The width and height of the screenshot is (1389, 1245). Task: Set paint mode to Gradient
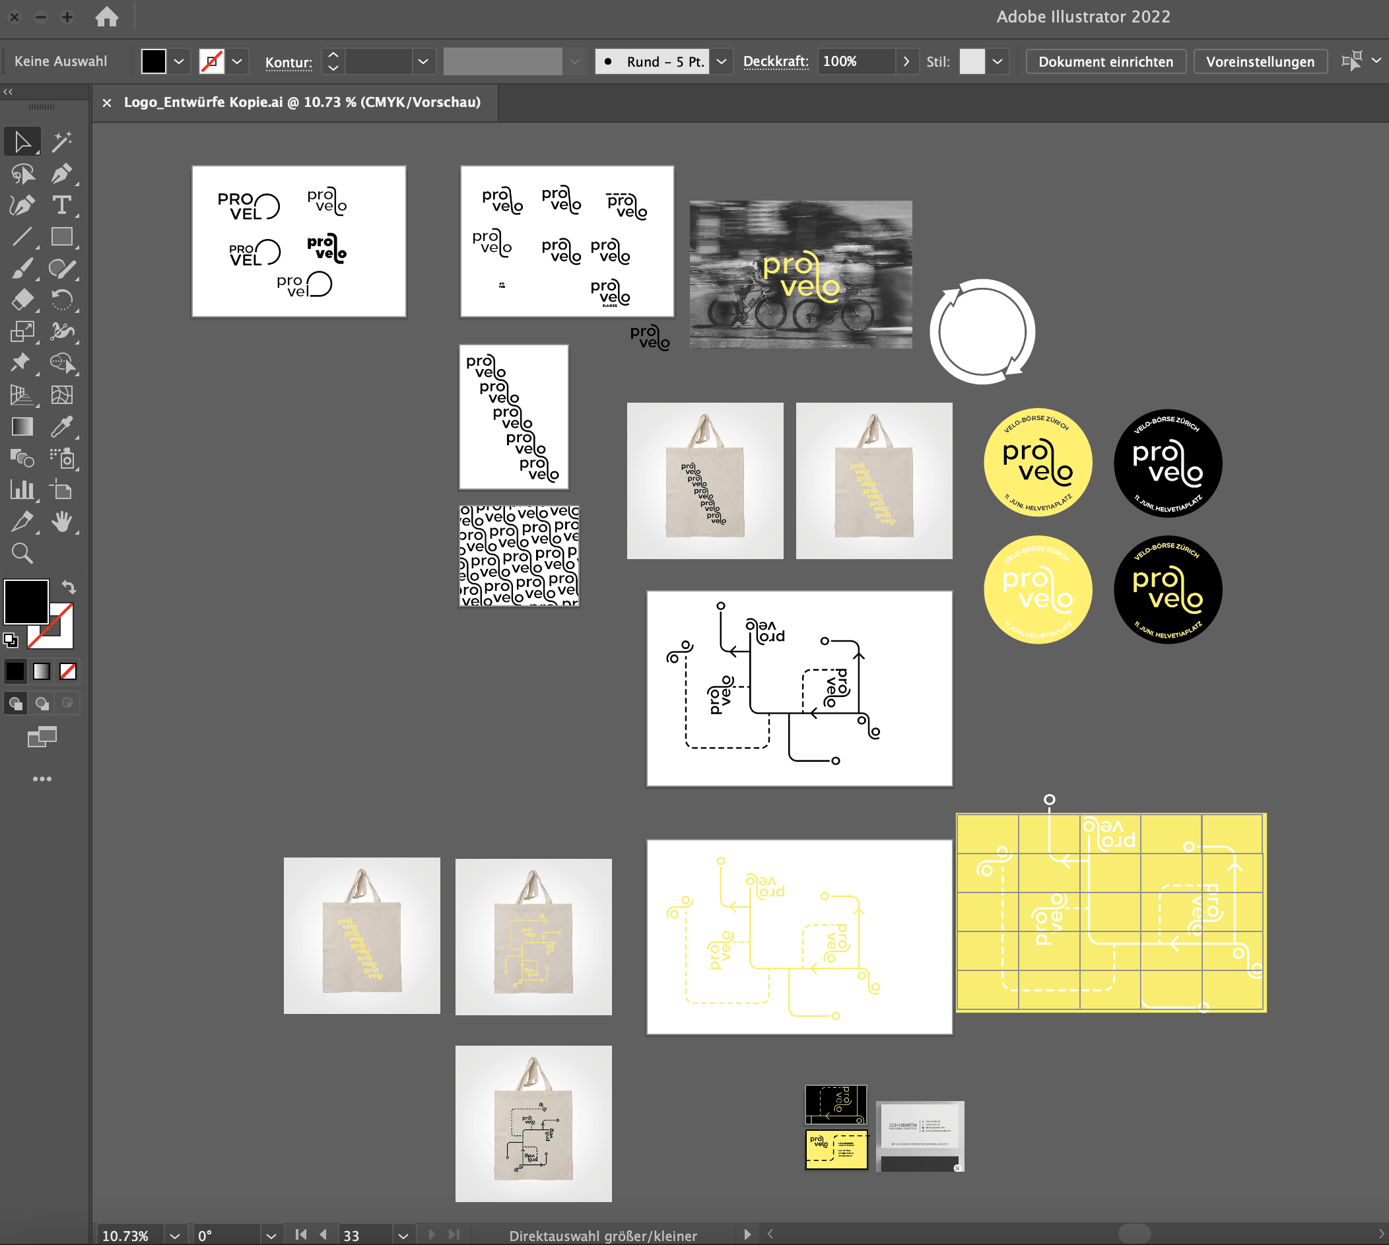[42, 672]
